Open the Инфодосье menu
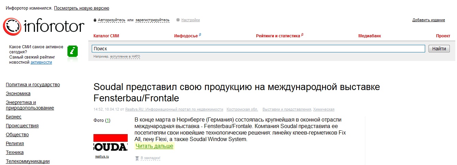Viewport: 457px width, 165px height. (x=186, y=36)
